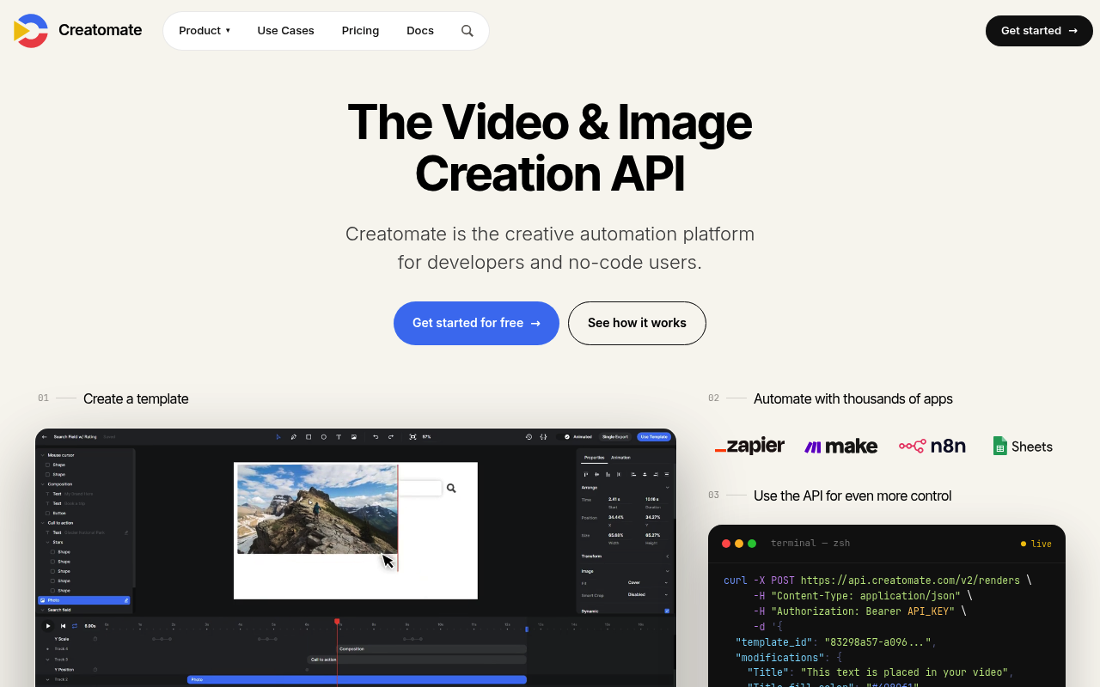Click the blue end marker on timeline
Screen dimensions: 1100x687
(527, 629)
